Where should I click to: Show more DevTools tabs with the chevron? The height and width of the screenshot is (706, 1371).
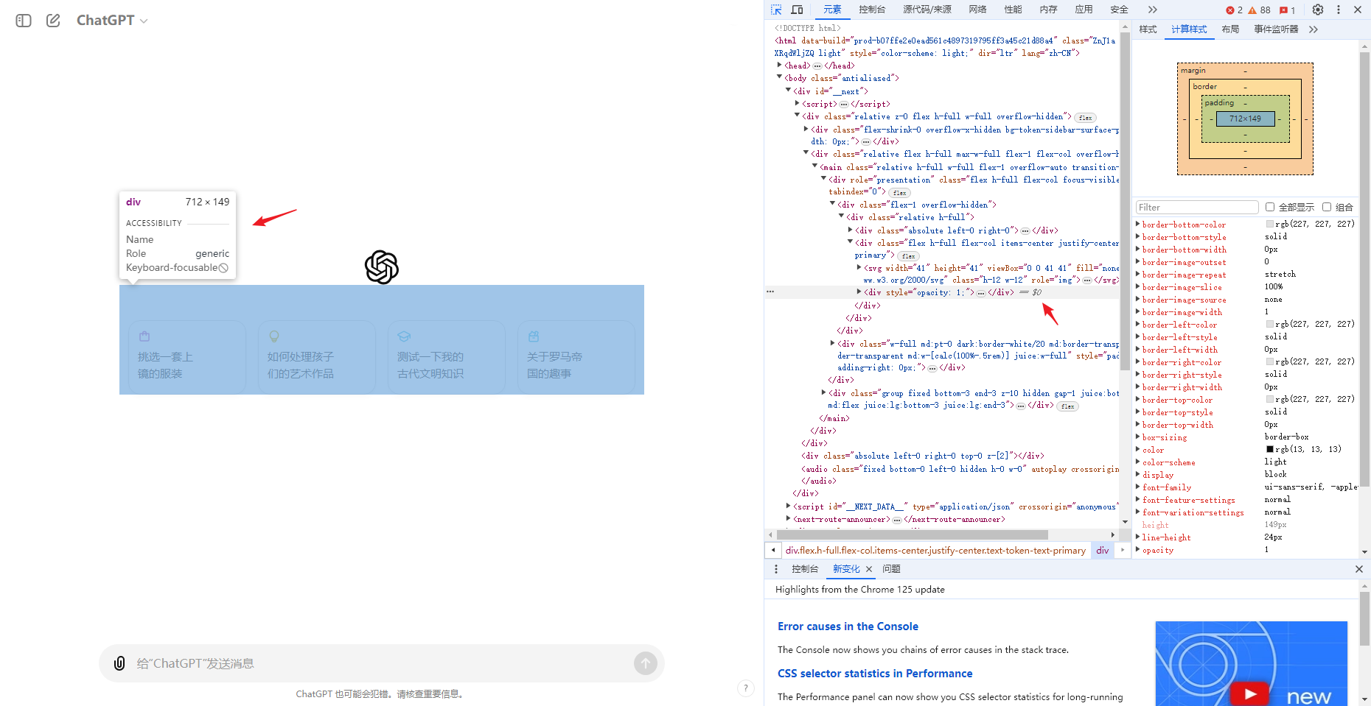(1153, 10)
